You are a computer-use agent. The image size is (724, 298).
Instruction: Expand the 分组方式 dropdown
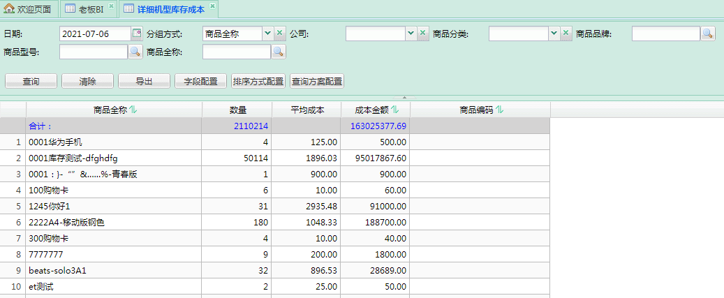click(x=267, y=33)
